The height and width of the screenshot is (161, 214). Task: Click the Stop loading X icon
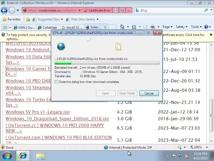[129, 10]
